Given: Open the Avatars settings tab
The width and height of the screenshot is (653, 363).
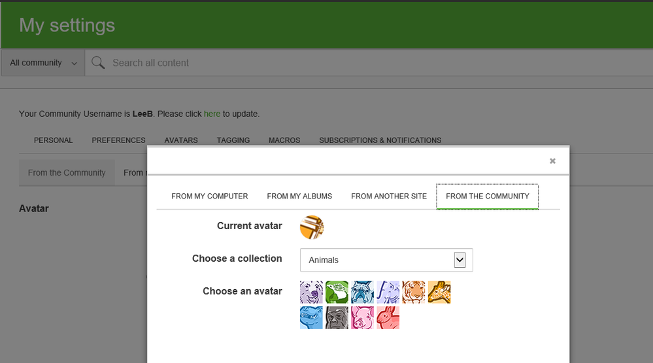Looking at the screenshot, I should (x=181, y=140).
